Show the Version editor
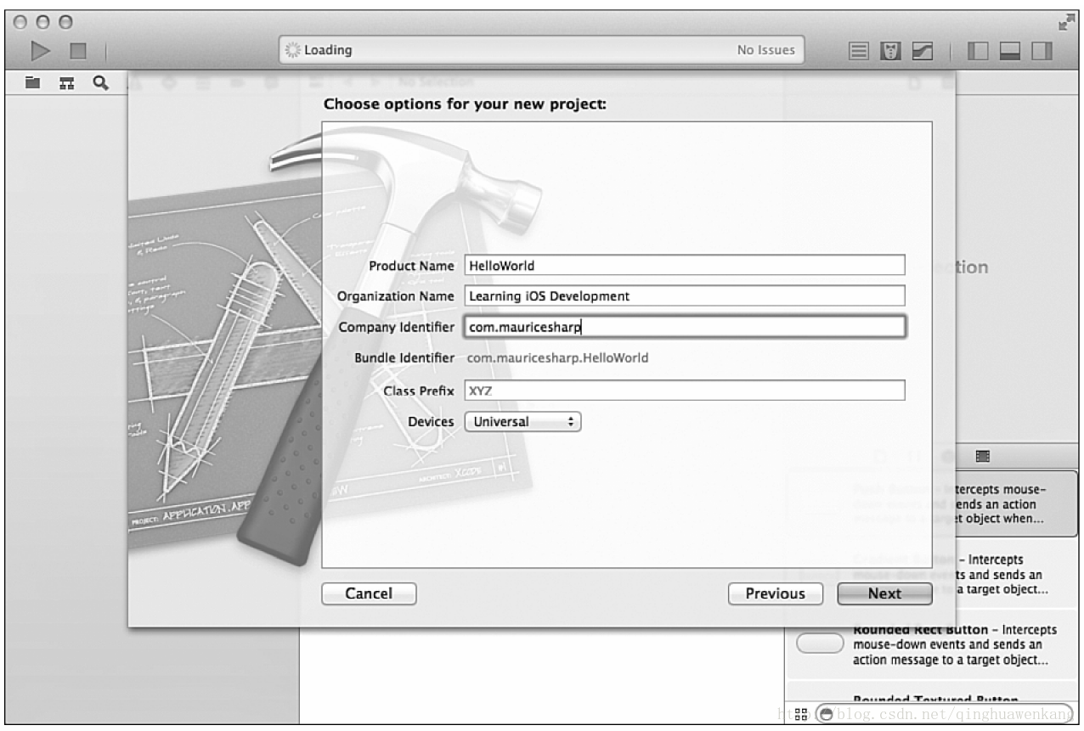The image size is (1084, 731). point(921,51)
